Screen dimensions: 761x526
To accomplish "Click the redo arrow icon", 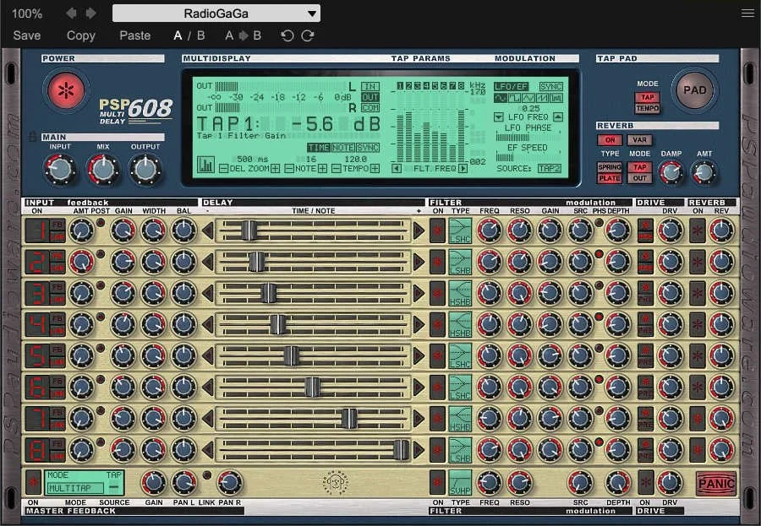I will point(308,35).
